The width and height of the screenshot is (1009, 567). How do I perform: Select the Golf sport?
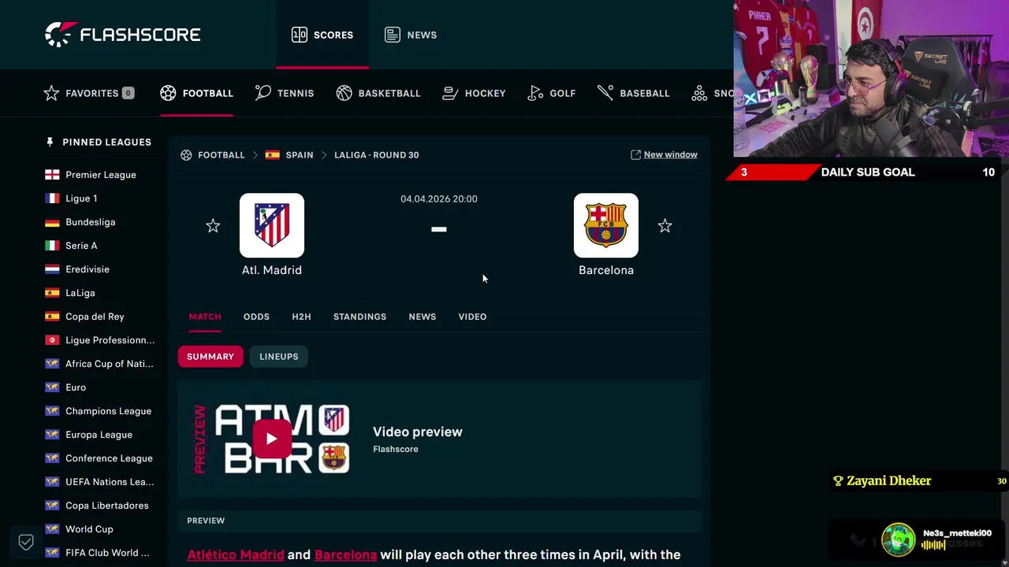pos(552,93)
